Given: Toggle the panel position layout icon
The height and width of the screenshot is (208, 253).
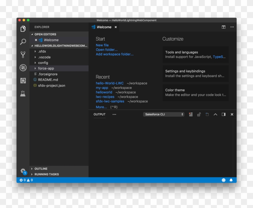Looking at the screenshot, I should pos(223,114).
